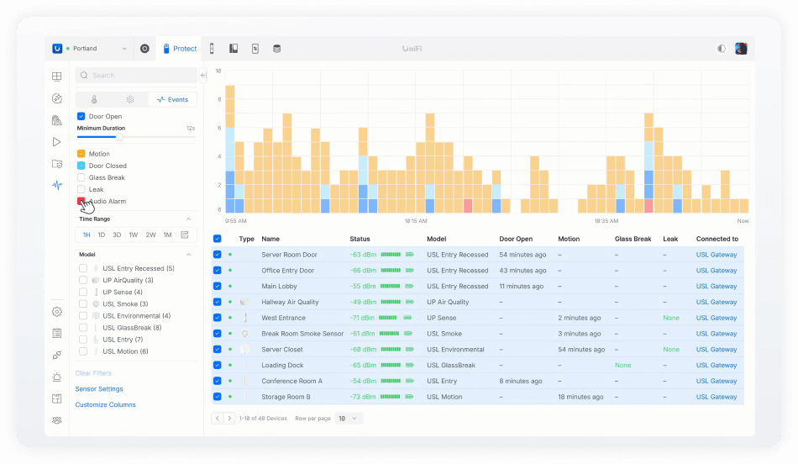Uncheck the Door Open event filter

coord(81,116)
